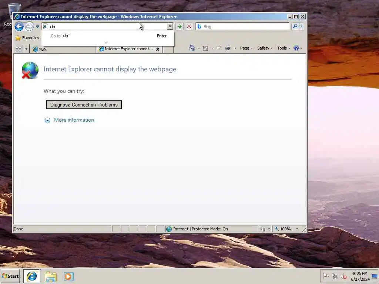
Task: Click the Home page icon
Action: pyautogui.click(x=192, y=48)
